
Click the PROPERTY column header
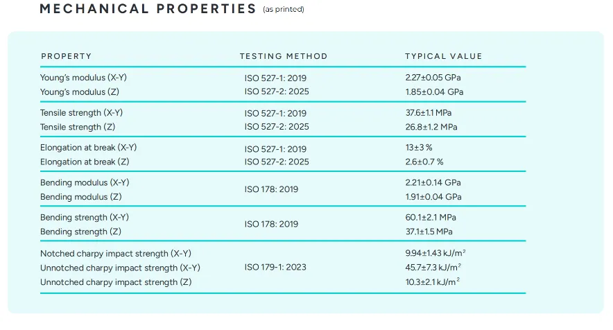tap(67, 56)
